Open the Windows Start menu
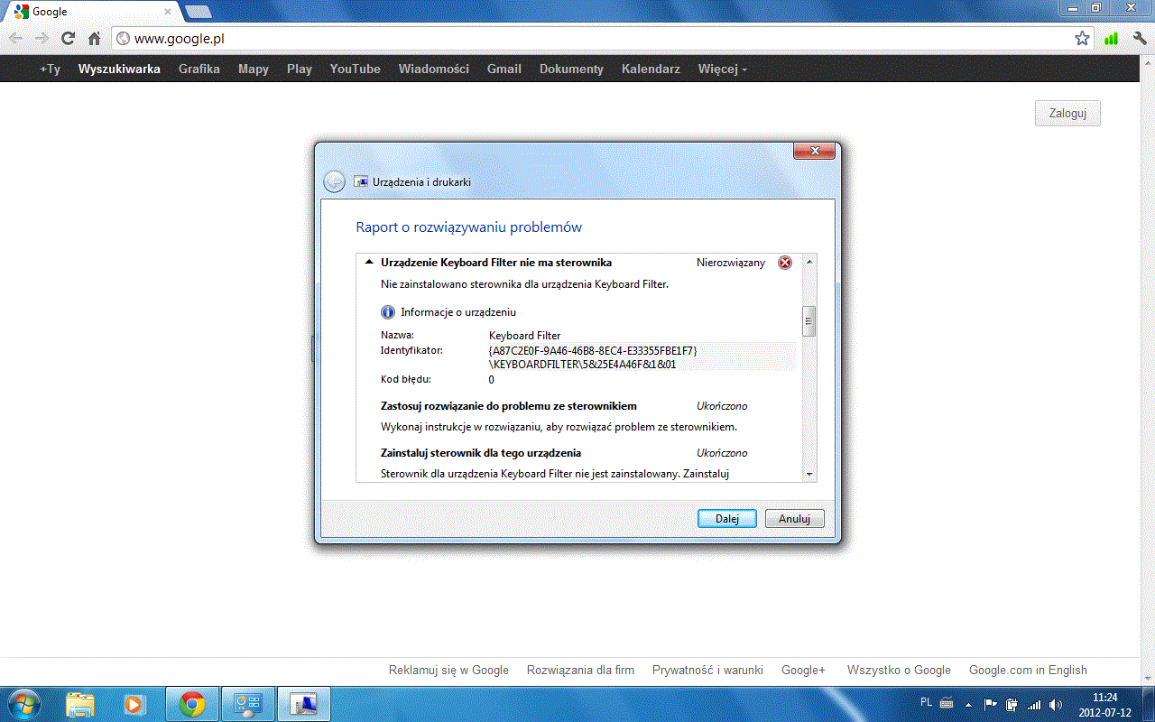The width and height of the screenshot is (1155, 722). click(23, 704)
